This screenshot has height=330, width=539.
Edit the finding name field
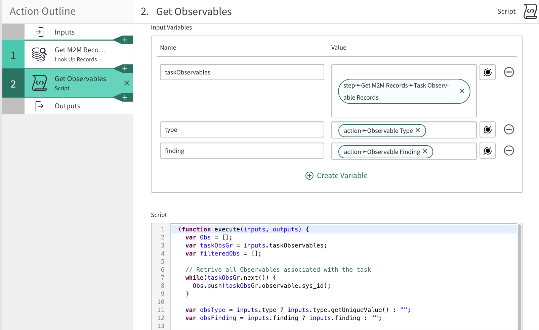(x=242, y=151)
